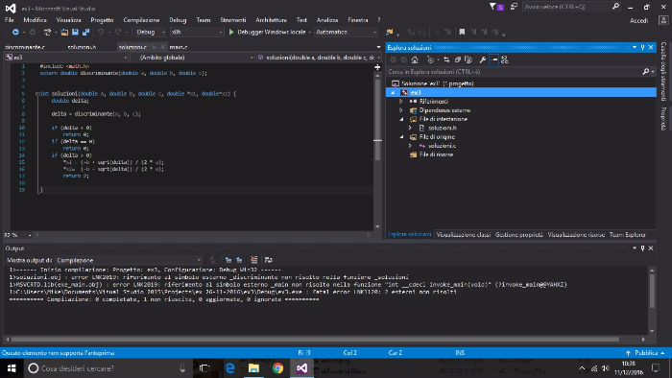Start debugging with the green play icon
The image size is (672, 378).
[231, 32]
